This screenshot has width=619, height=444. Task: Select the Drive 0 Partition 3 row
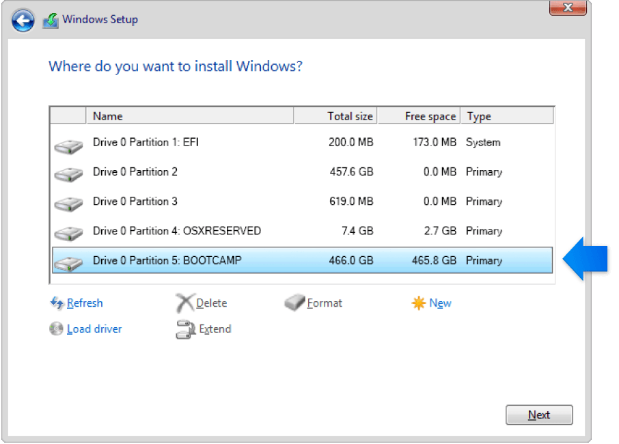303,202
